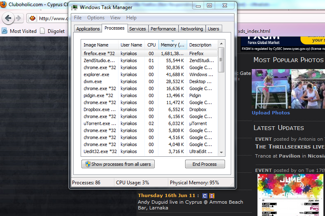Click the orange I icon beside event date

tap(211, 196)
